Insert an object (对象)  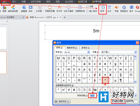pos(90,6)
